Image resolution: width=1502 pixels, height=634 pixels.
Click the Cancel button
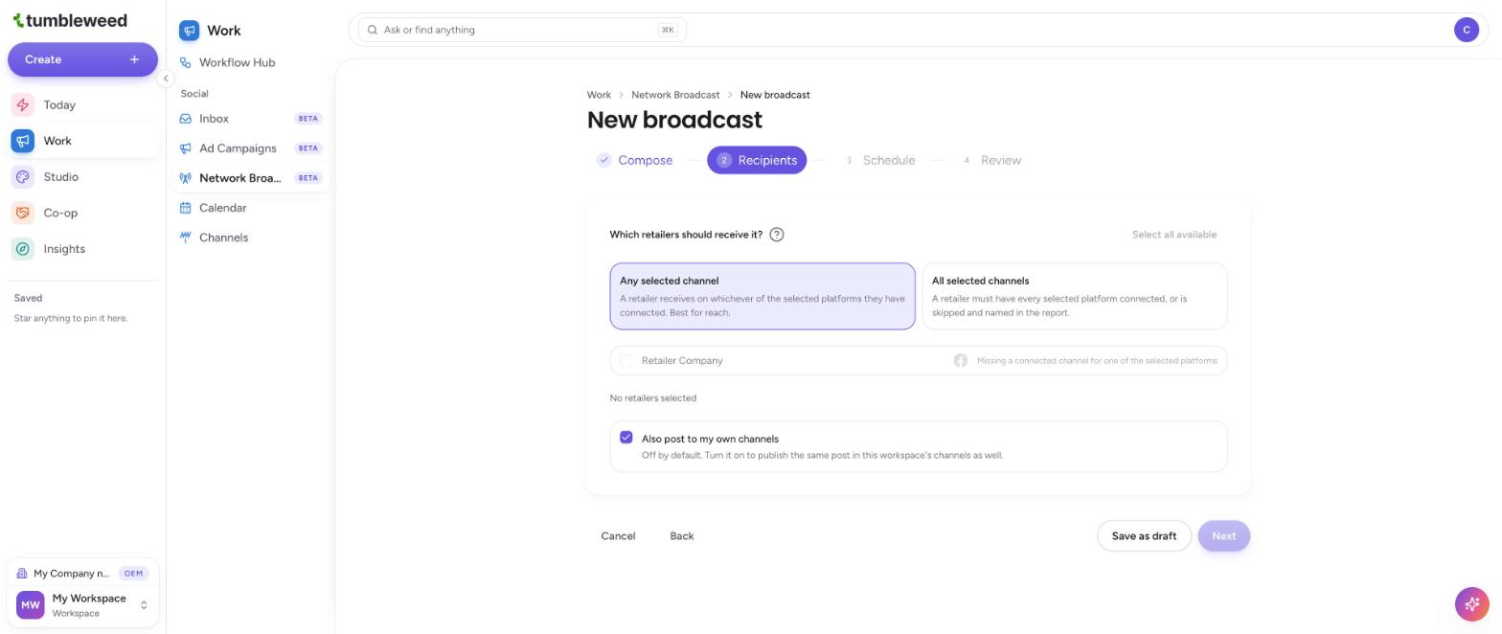618,536
